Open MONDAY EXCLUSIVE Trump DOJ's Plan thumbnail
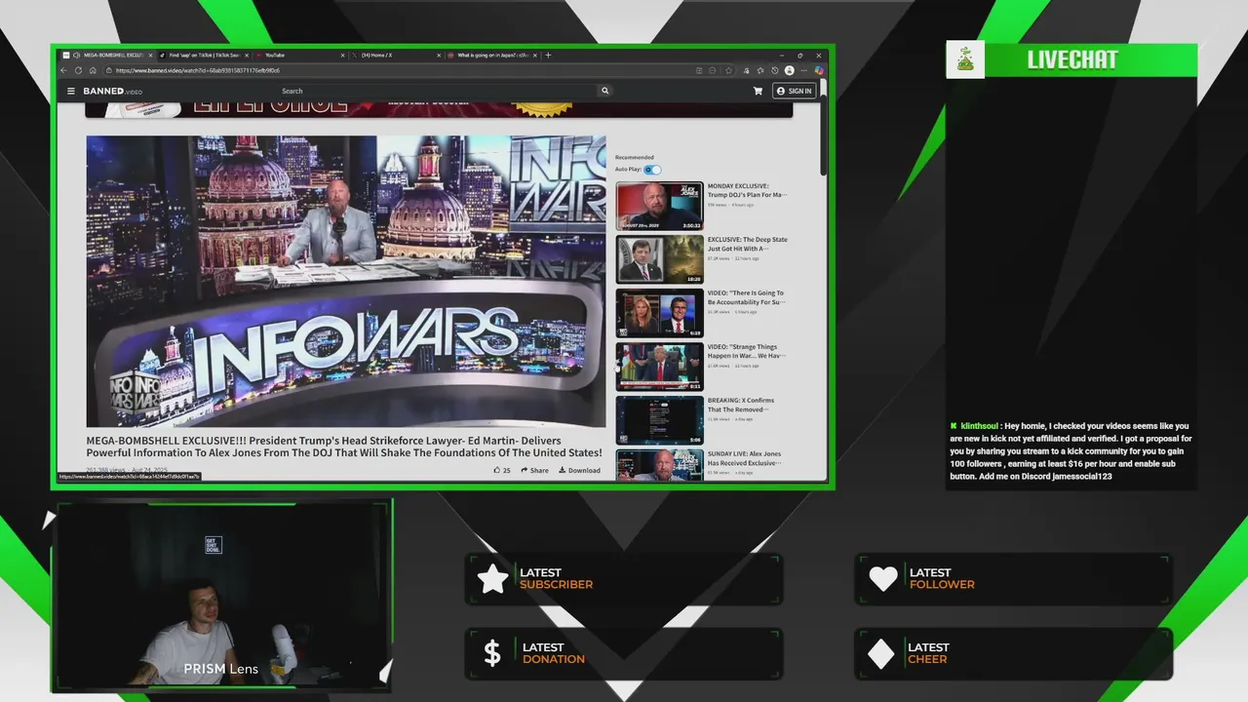1248x702 pixels. tap(659, 206)
